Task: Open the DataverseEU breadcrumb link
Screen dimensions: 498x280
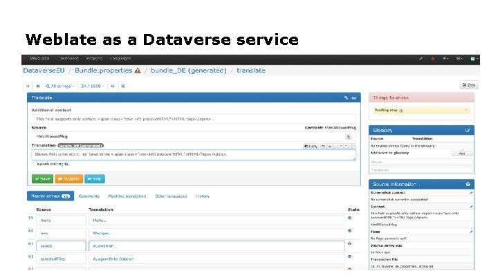Action: tap(44, 71)
